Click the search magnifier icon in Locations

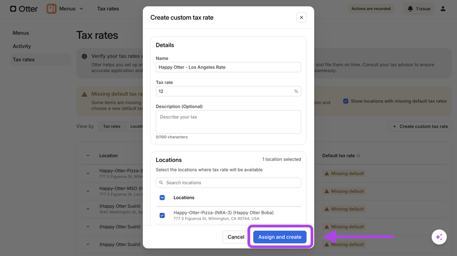click(x=162, y=183)
